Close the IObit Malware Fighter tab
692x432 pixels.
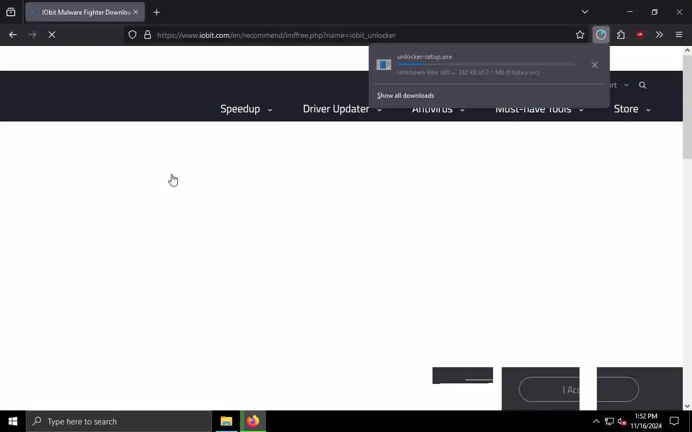tap(136, 12)
